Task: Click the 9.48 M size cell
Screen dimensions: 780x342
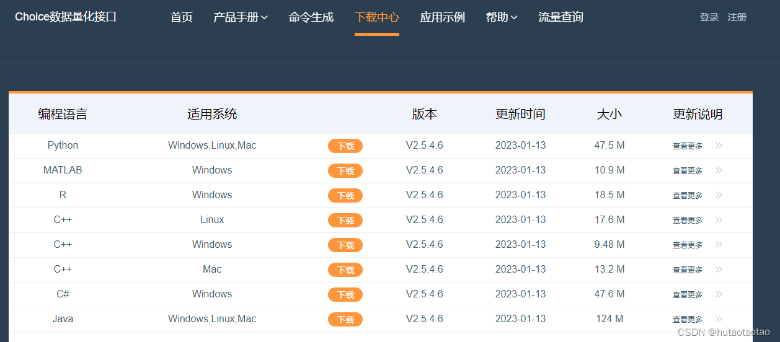Action: [609, 245]
